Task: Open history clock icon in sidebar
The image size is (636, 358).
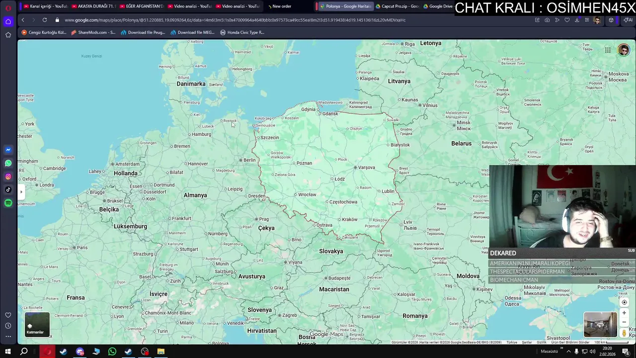Action: pyautogui.click(x=8, y=326)
